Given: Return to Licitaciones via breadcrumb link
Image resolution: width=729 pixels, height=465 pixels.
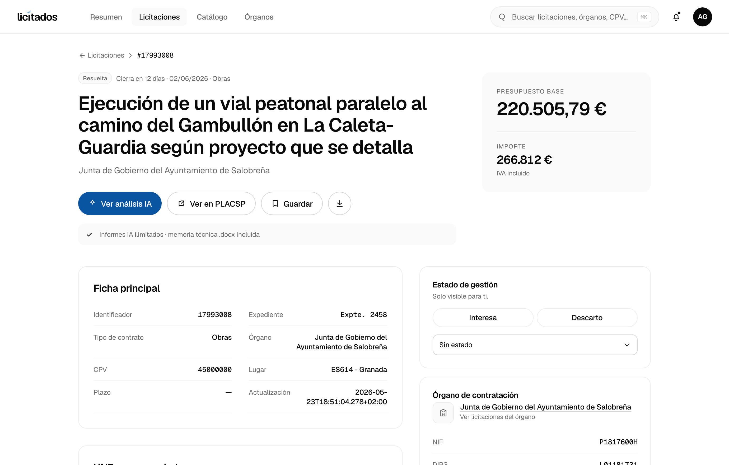Looking at the screenshot, I should pyautogui.click(x=106, y=55).
